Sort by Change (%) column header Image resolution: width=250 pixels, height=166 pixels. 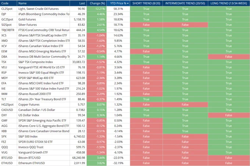[97, 3]
